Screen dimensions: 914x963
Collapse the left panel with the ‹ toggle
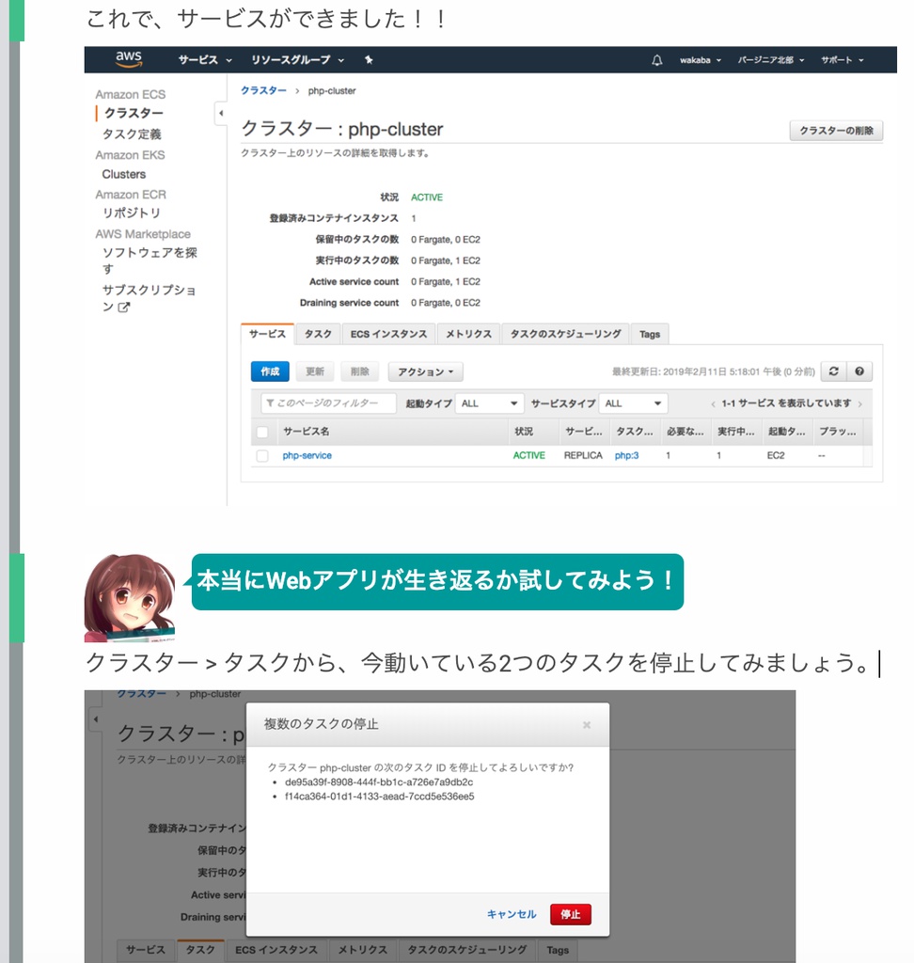coord(220,114)
